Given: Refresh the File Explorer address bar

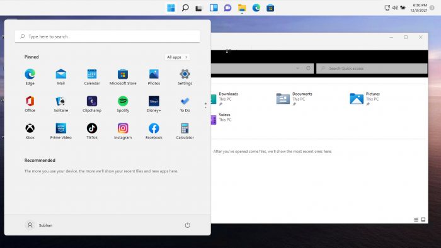Looking at the screenshot, I should [308, 68].
